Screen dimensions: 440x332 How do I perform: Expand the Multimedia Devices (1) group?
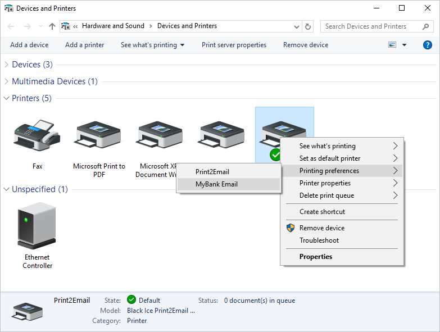6,81
